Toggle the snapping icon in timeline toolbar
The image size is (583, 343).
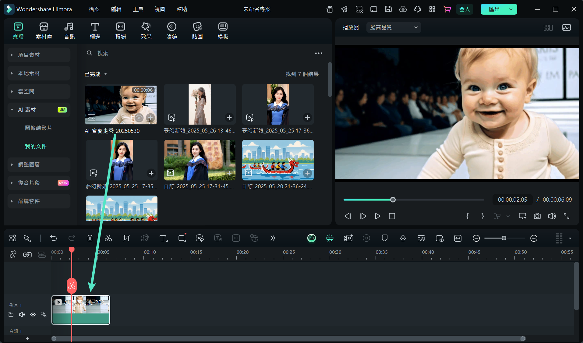pos(330,238)
